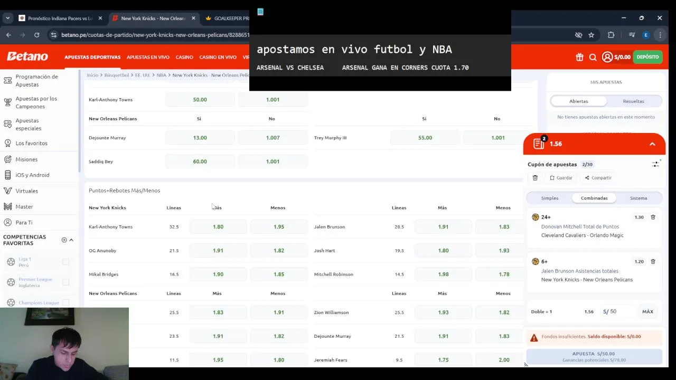Click the Master sidebar icon

[7, 206]
